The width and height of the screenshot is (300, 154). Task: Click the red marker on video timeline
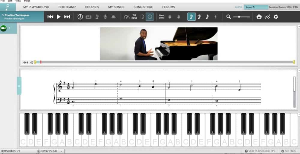41,62
